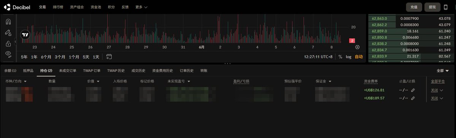Open the 12:27:11 UTC+8 timezone selector
The image size is (456, 138).
pyautogui.click(x=318, y=56)
